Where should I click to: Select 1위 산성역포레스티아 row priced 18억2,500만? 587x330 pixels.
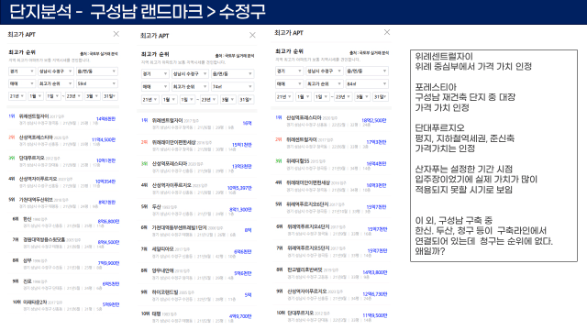coord(331,120)
